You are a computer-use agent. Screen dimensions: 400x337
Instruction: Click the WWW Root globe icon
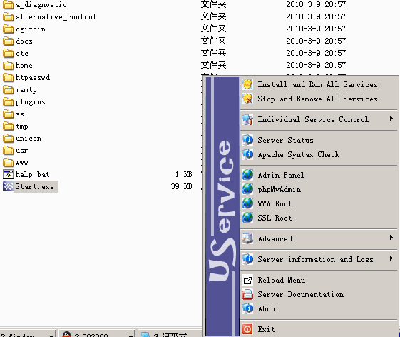pos(247,203)
